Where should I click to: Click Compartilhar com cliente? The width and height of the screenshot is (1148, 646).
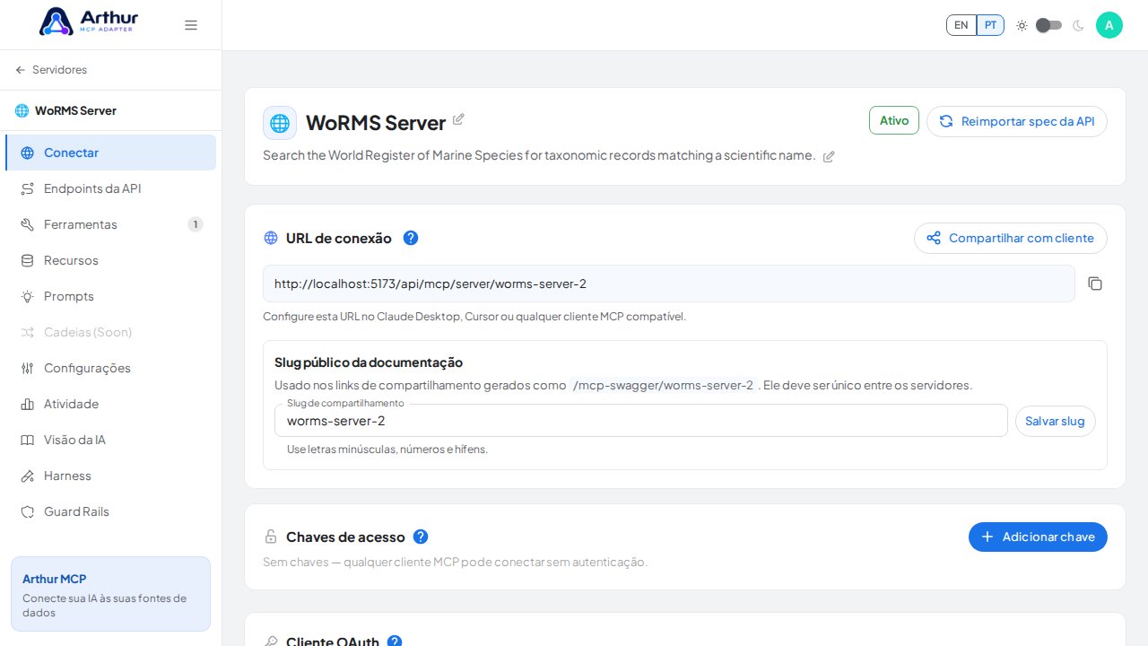(1011, 238)
